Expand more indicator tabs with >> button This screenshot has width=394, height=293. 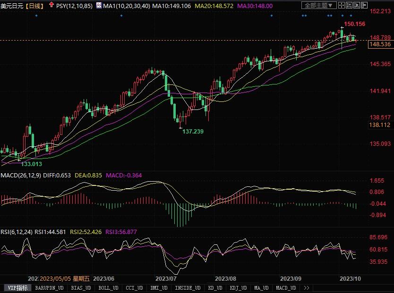pyautogui.click(x=307, y=288)
